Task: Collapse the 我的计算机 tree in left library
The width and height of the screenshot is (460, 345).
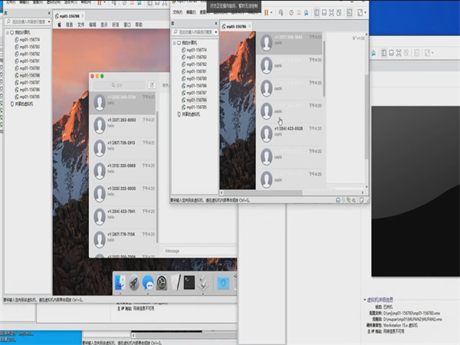Action: [5, 33]
